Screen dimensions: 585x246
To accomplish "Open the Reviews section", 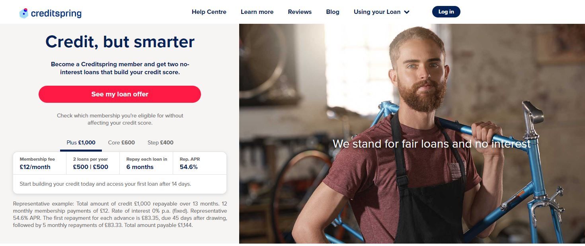I will [x=300, y=12].
